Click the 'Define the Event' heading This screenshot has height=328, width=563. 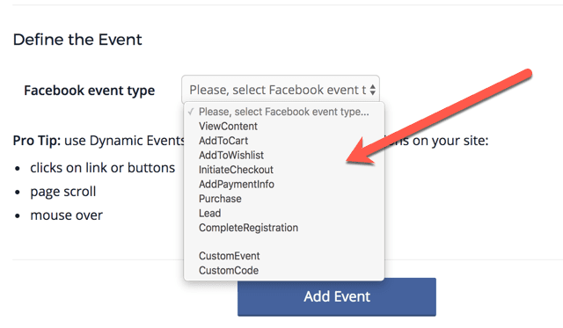[x=77, y=40]
